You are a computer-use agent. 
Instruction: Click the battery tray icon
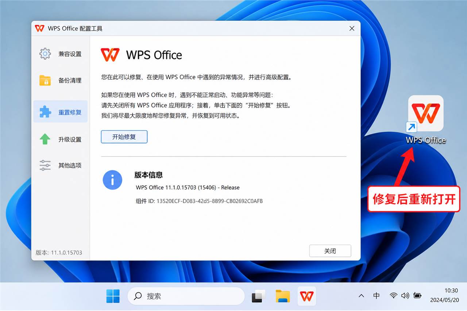(418, 296)
